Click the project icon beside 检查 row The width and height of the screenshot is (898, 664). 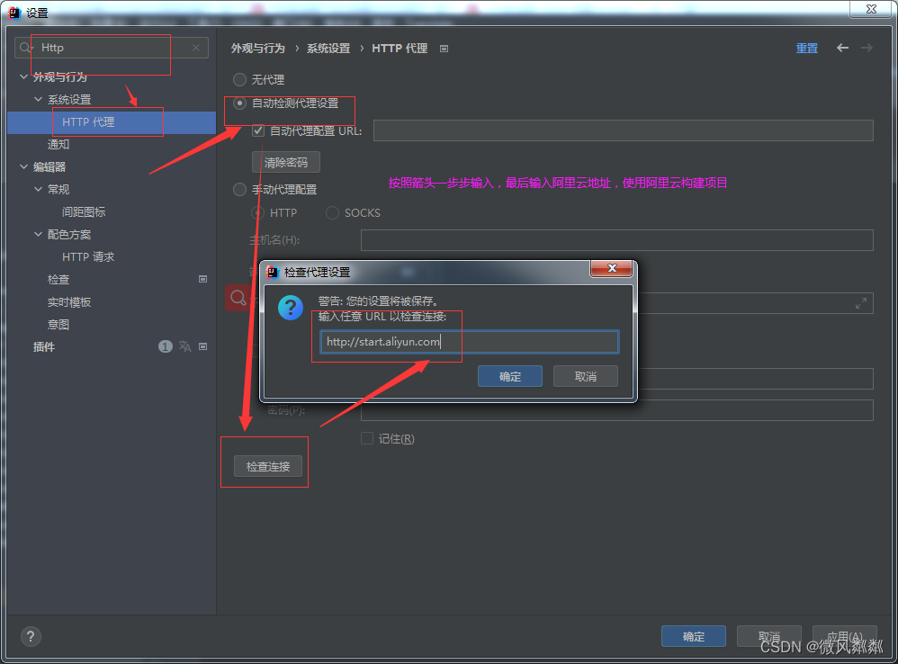click(202, 279)
